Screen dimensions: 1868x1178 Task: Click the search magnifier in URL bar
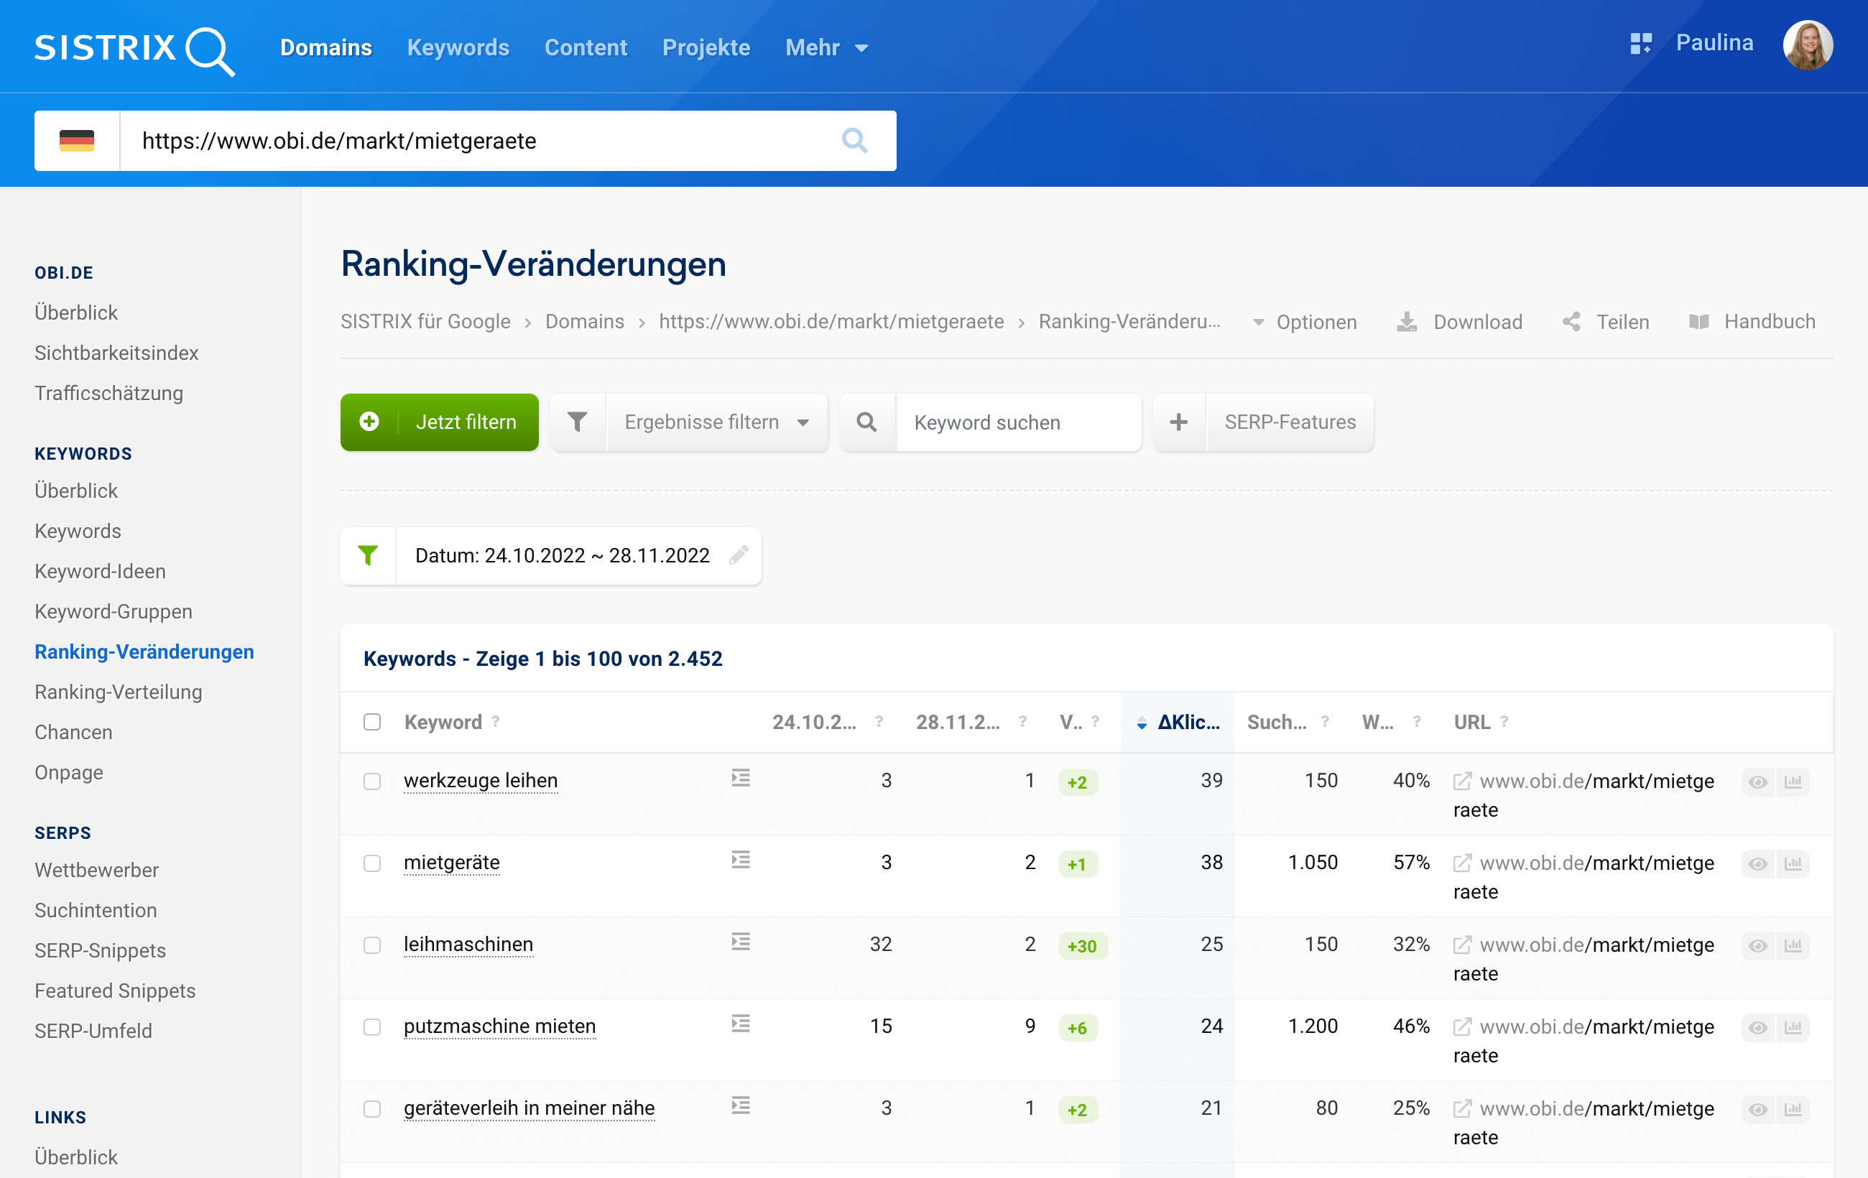pyautogui.click(x=854, y=140)
